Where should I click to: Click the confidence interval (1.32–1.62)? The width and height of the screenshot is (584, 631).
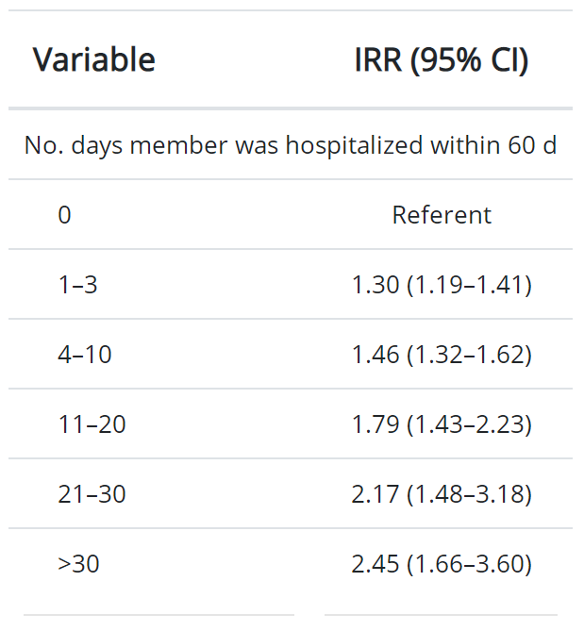pyautogui.click(x=469, y=355)
